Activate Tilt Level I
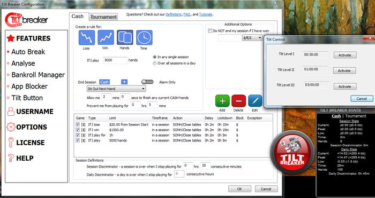 coord(345,55)
